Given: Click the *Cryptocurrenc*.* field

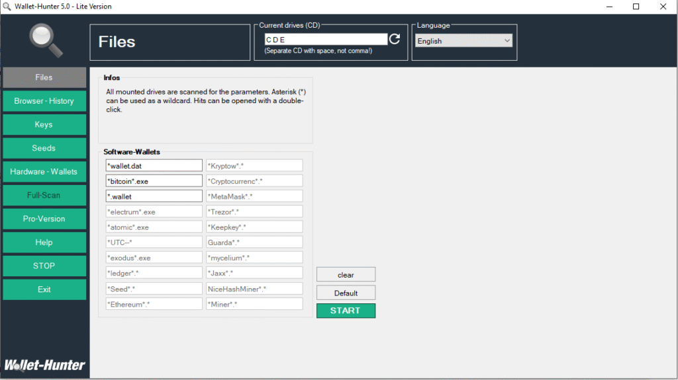Looking at the screenshot, I should [254, 181].
